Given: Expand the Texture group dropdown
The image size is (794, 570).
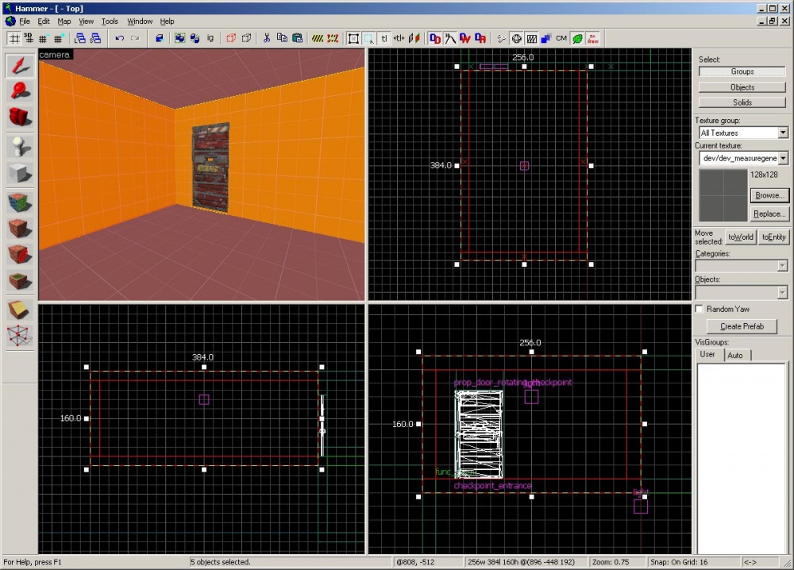Looking at the screenshot, I should tap(783, 133).
